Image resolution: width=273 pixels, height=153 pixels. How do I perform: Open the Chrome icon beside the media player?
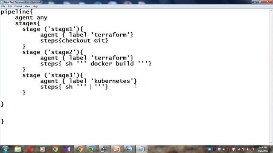point(55,149)
